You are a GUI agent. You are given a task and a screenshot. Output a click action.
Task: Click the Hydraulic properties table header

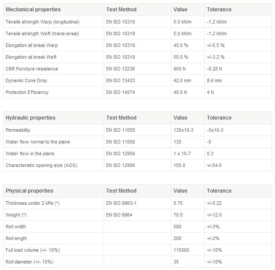click(30, 118)
